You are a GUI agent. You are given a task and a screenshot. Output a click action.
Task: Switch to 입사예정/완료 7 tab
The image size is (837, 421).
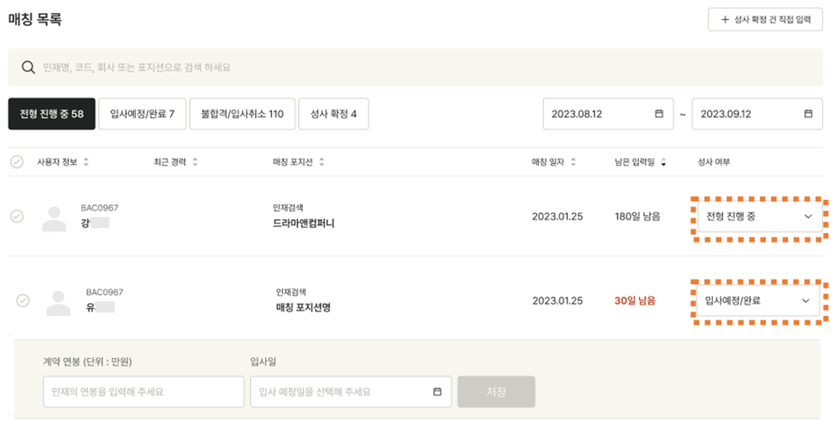point(142,114)
